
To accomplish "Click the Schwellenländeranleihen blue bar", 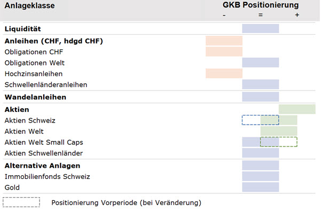I will (x=261, y=84).
